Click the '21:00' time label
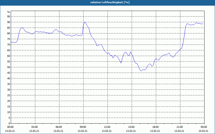 (180, 127)
